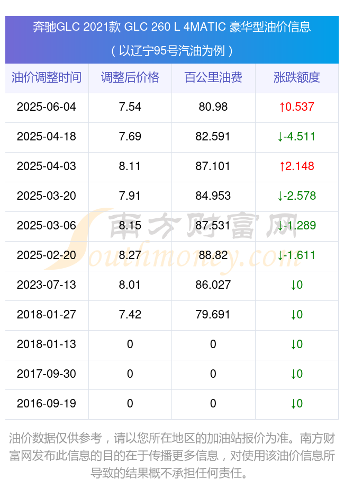Image resolution: width=344 pixels, height=488 pixels.
Task: Click the red increase value ↑2.148
Action: [297, 166]
